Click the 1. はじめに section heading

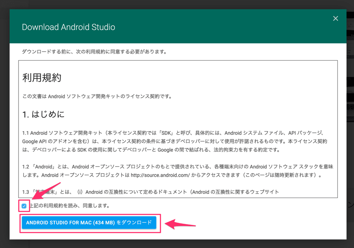click(x=43, y=114)
